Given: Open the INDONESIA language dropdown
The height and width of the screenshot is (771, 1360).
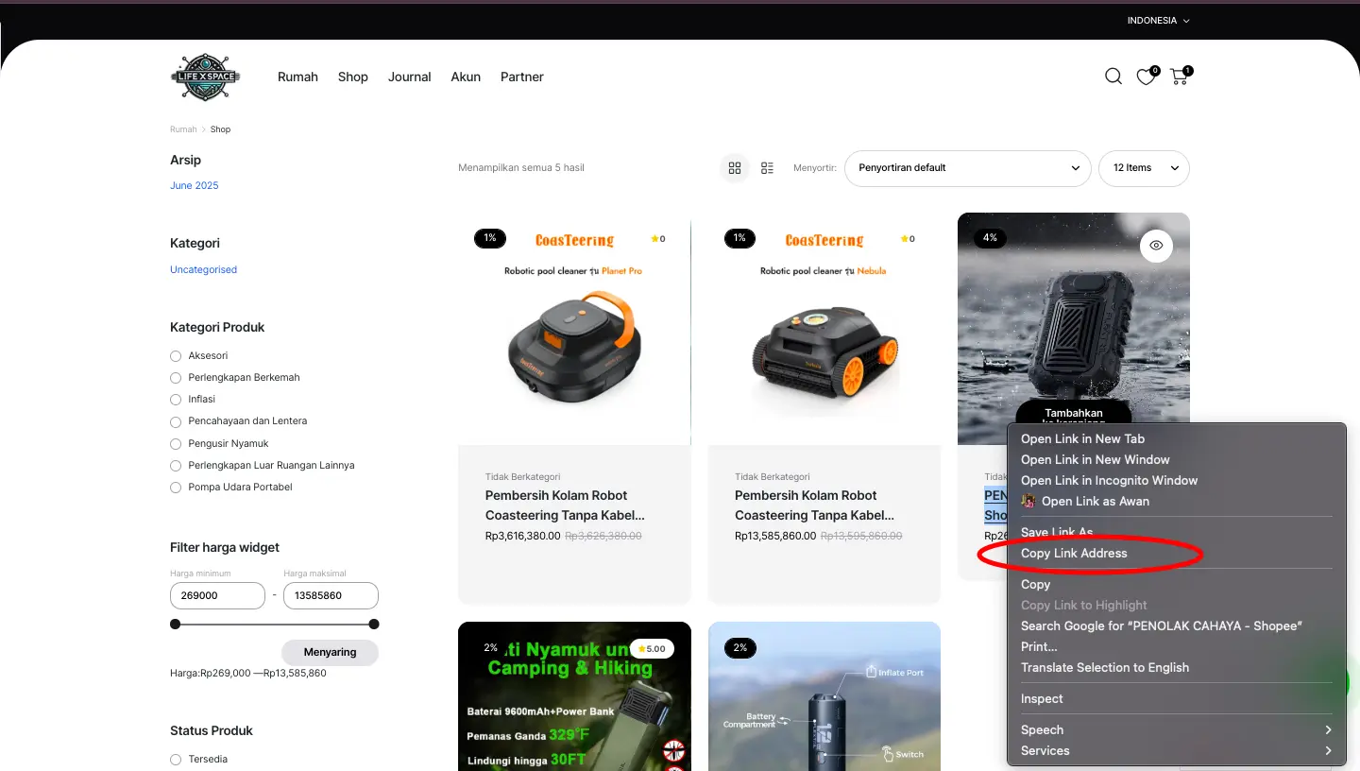Looking at the screenshot, I should [1158, 21].
